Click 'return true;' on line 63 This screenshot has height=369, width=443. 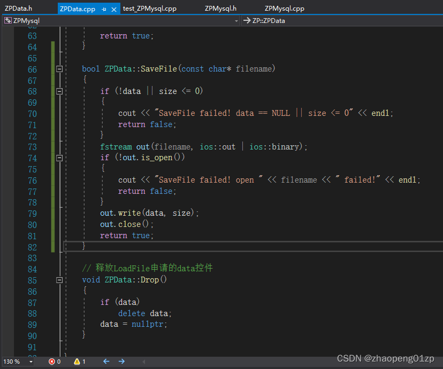(127, 36)
